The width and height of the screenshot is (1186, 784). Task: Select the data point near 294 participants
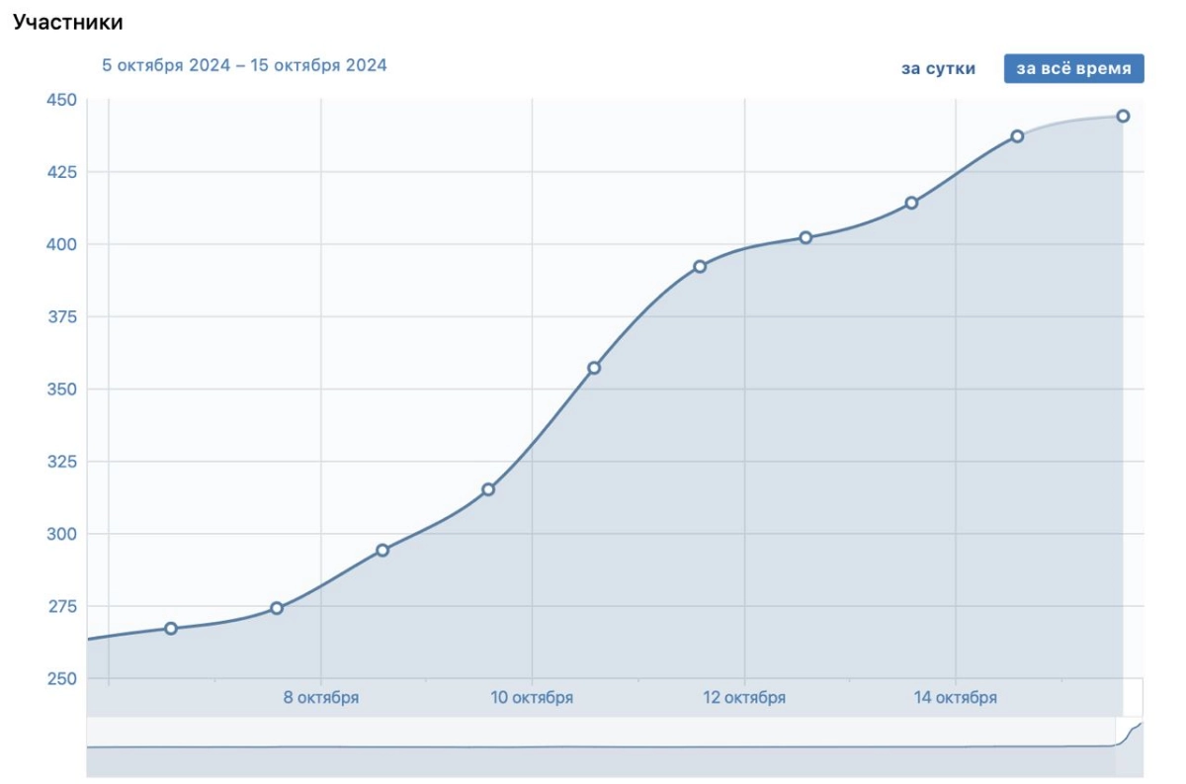click(x=382, y=550)
